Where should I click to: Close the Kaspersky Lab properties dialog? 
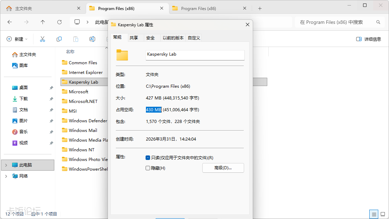(247, 25)
